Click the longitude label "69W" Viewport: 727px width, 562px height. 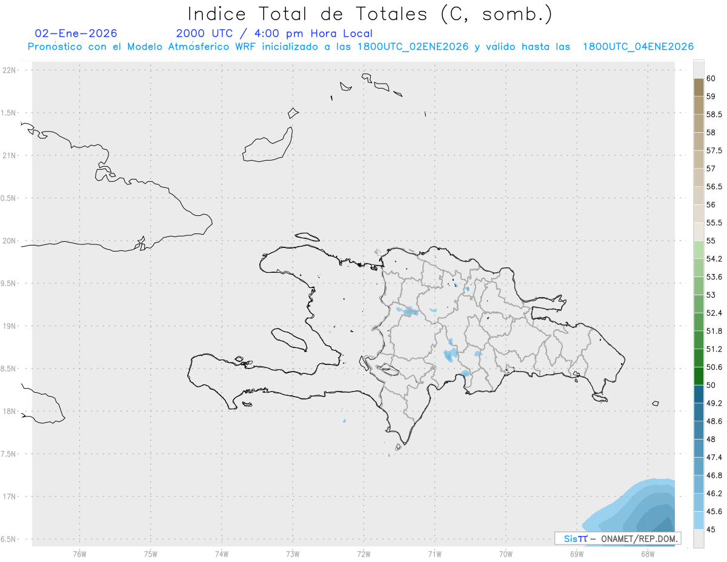point(577,554)
